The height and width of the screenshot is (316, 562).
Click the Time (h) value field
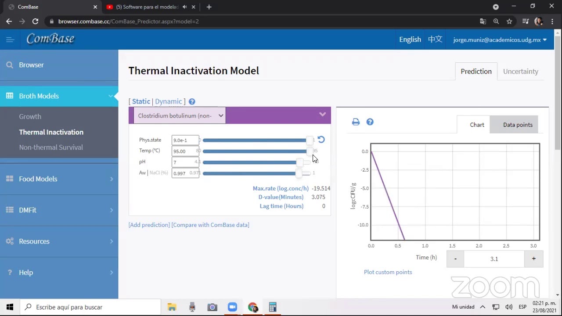point(494,259)
